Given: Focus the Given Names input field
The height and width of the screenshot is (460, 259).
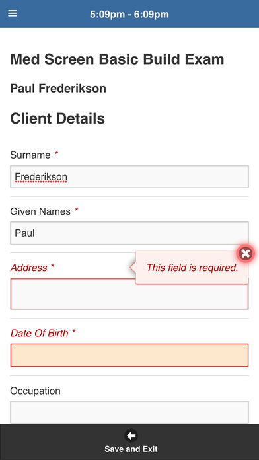Looking at the screenshot, I should 129,233.
